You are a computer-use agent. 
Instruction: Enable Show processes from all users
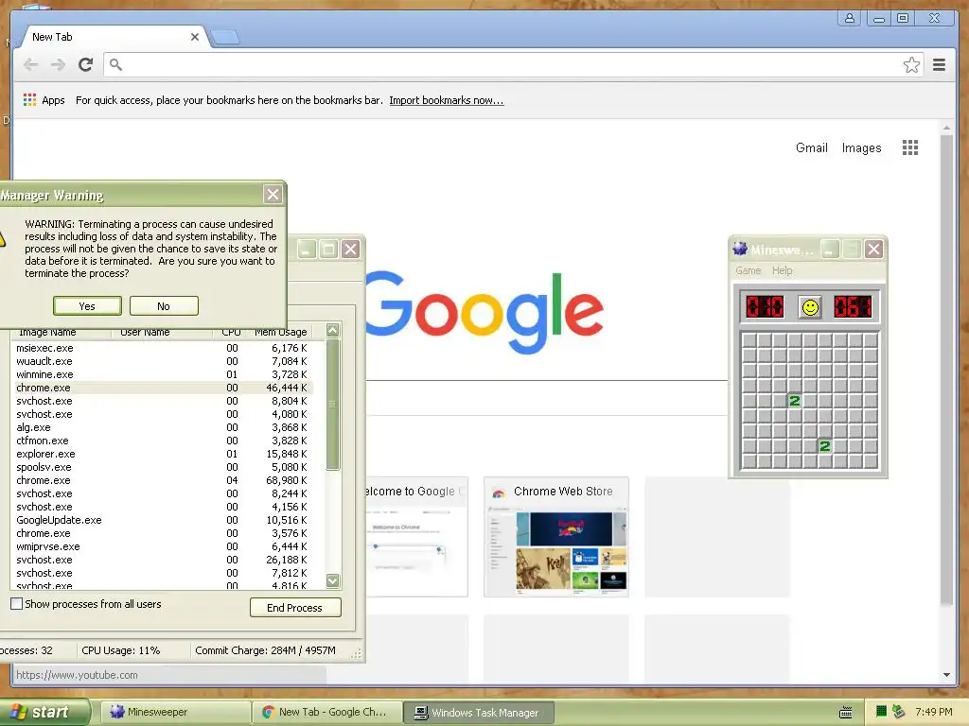[17, 604]
